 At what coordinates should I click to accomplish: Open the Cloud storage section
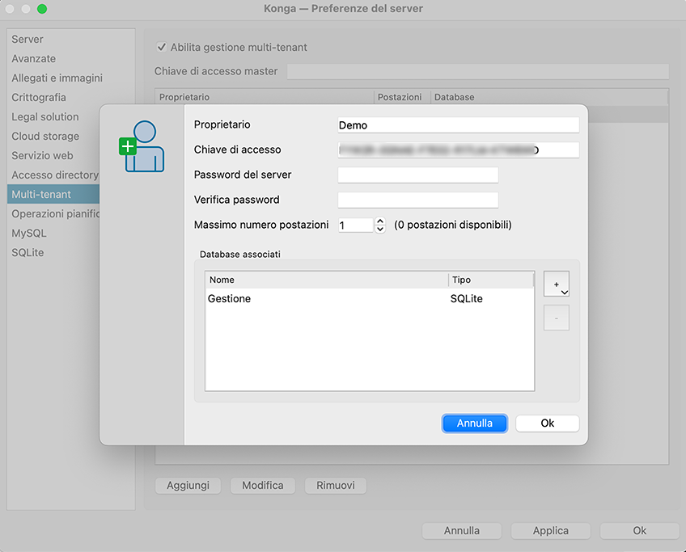point(45,137)
